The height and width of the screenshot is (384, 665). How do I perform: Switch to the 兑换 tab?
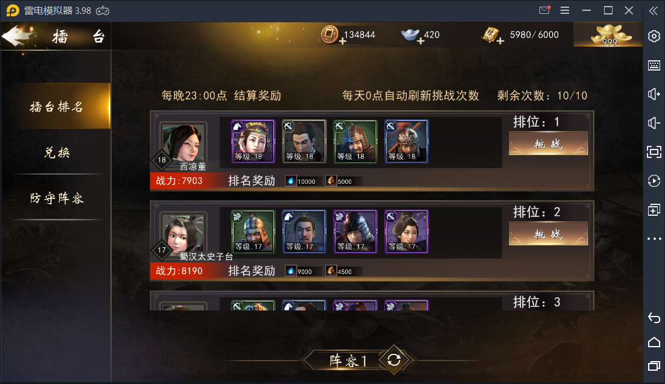coord(56,152)
